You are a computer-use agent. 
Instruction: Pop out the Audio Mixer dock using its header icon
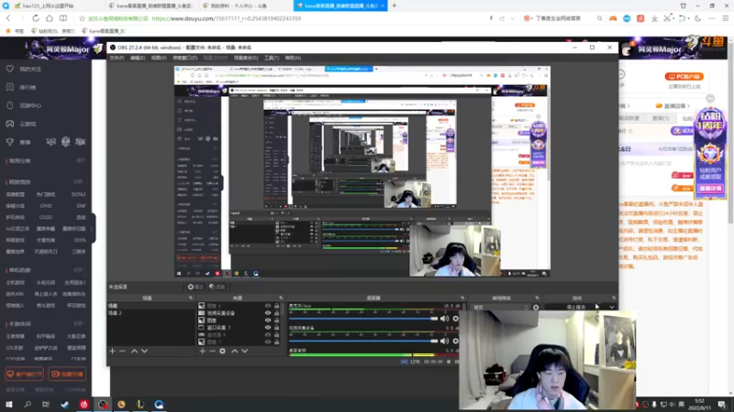click(x=462, y=298)
